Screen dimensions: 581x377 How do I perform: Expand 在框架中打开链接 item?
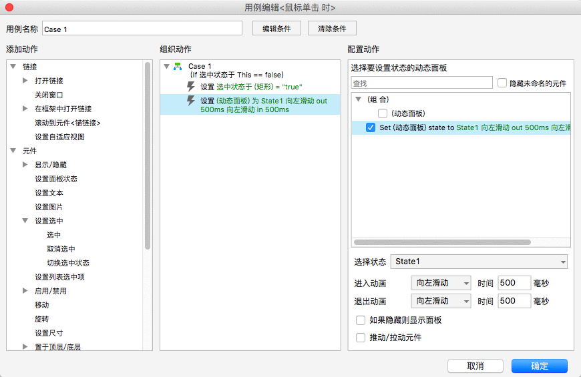[x=25, y=109]
